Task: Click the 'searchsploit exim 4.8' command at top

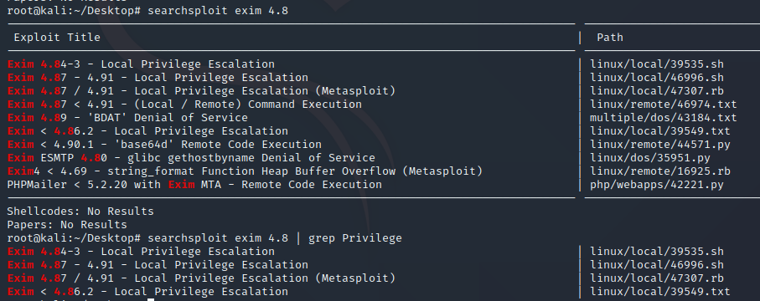Action: 218,11
